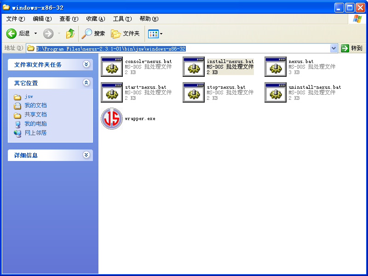Click the uninstall-nexus.bat file name
The width and height of the screenshot is (368, 276).
315,87
